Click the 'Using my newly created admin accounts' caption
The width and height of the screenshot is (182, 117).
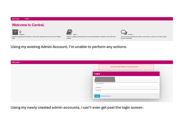[x=77, y=107]
